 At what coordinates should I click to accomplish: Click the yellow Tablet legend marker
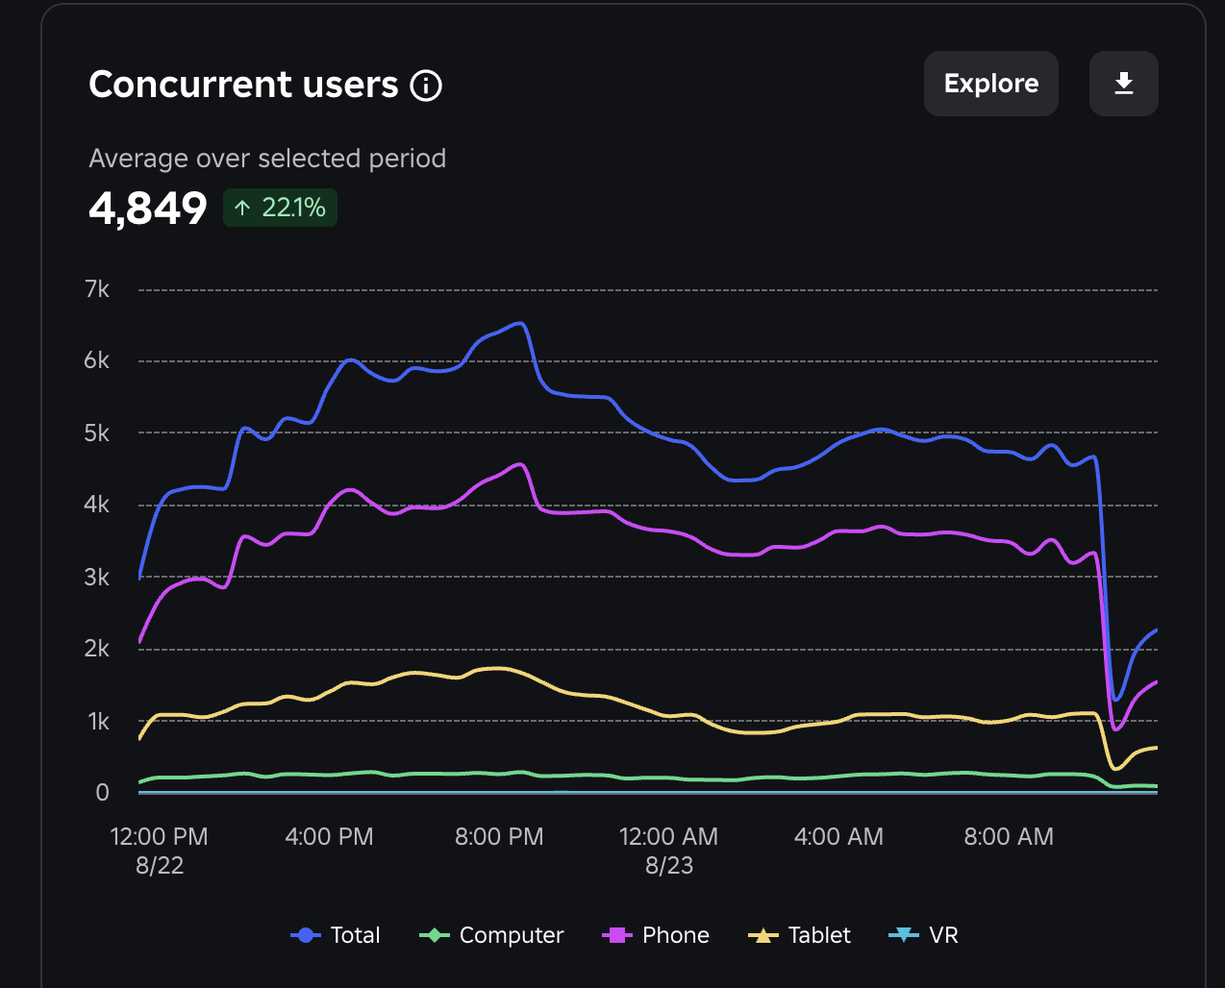(762, 935)
